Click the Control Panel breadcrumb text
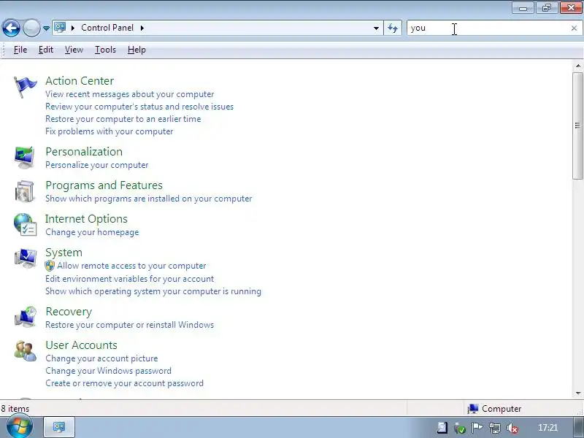 pyautogui.click(x=107, y=28)
